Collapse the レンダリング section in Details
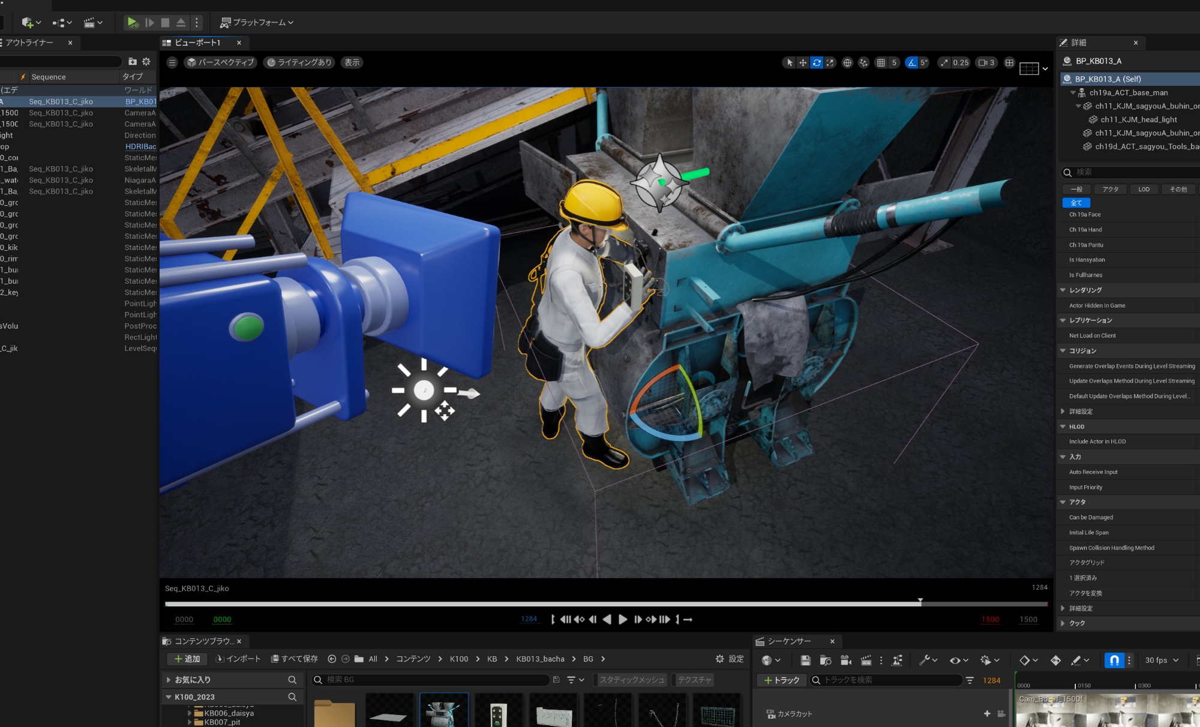Viewport: 1200px width, 727px height. 1063,290
